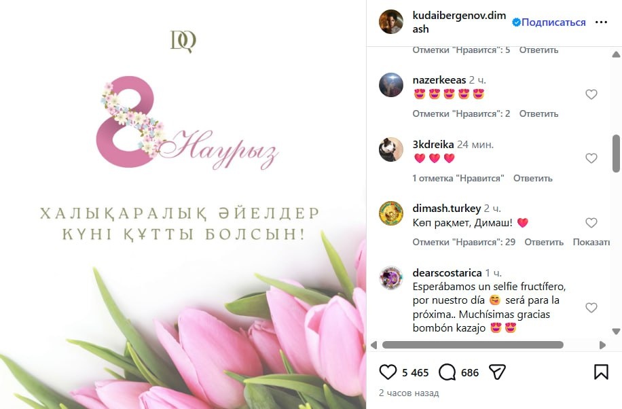Like the dearscostarica comment
Screen dimensions: 622x409
tap(591, 307)
